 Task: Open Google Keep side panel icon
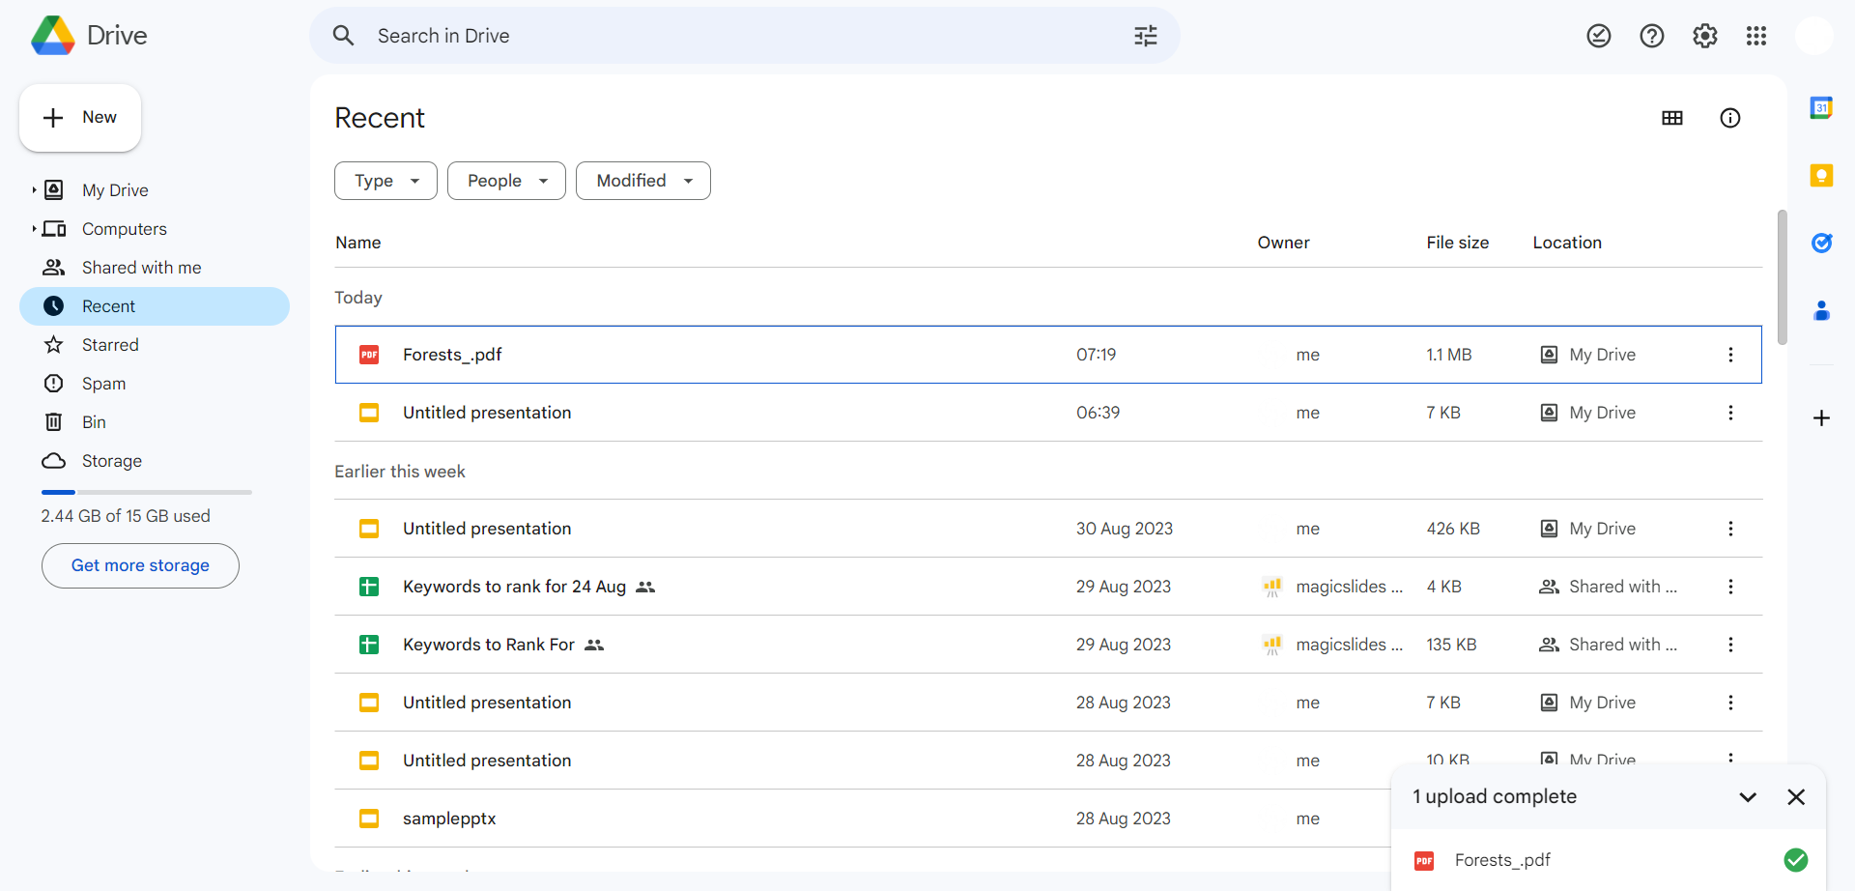[x=1821, y=175]
